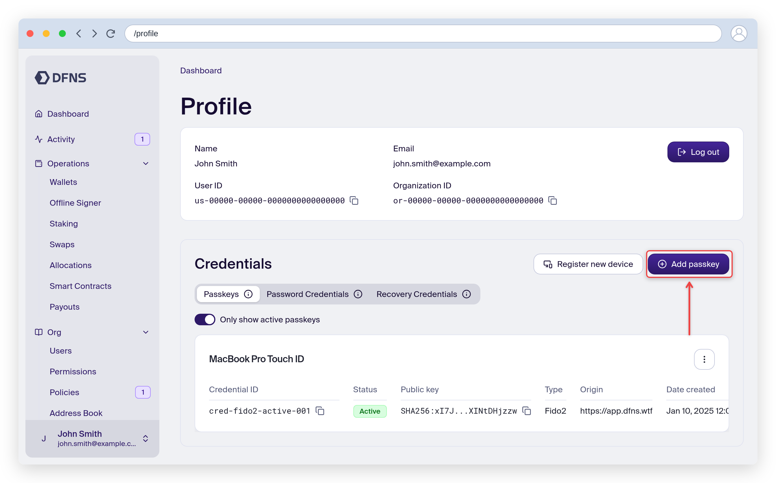Copy the credential ID cred-fido2-active-001

click(320, 411)
